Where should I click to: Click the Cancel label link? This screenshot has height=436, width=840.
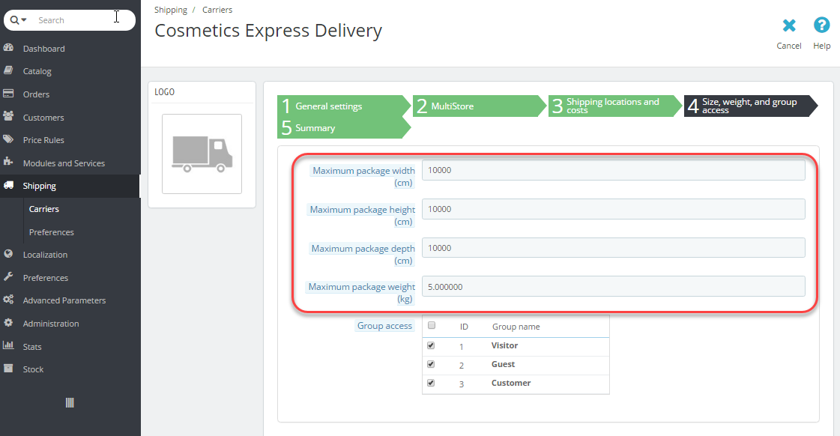click(x=789, y=46)
